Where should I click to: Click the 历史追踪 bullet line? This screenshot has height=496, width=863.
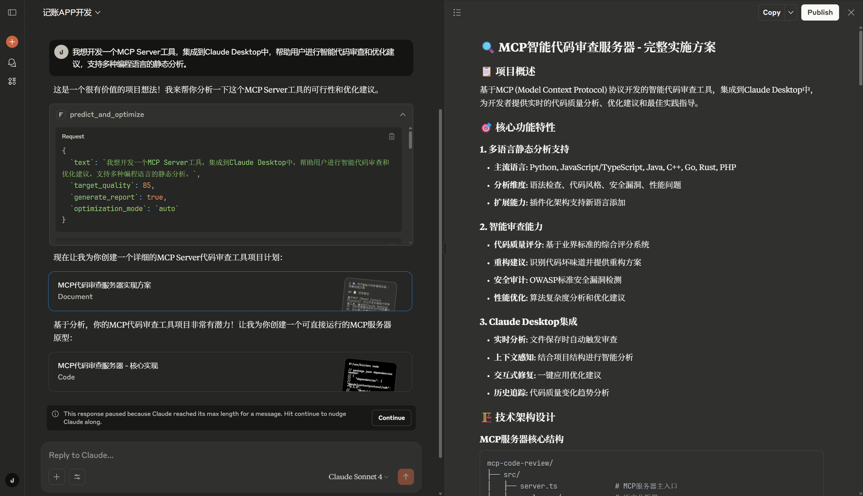pos(552,393)
